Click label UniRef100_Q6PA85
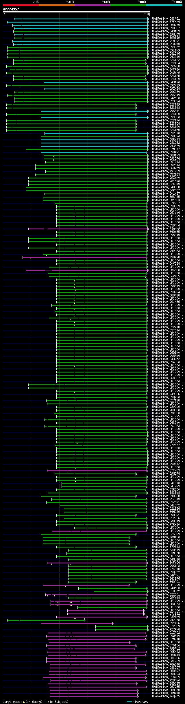The image size is (185, 704). 166,277
